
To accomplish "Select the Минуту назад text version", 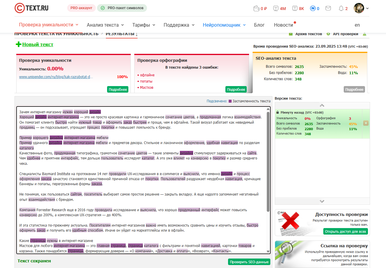I will point(319,124).
